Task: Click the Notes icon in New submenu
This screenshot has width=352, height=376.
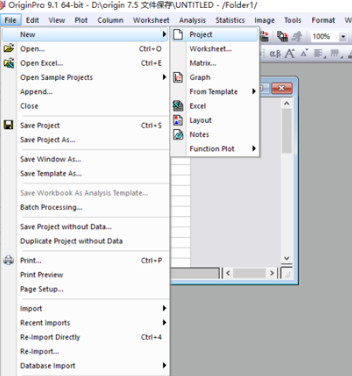Action: (x=178, y=134)
